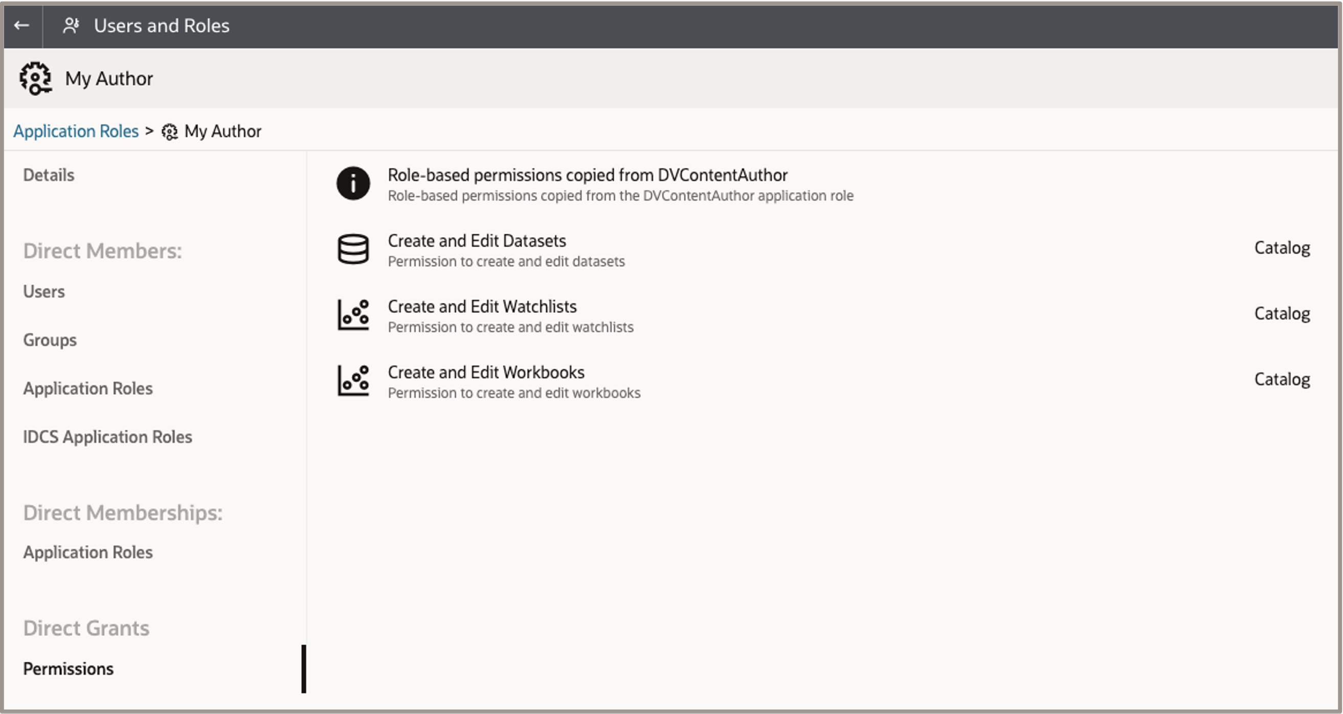Select the Permissions tab under Direct Grants
This screenshot has height=714, width=1343.
[x=69, y=669]
